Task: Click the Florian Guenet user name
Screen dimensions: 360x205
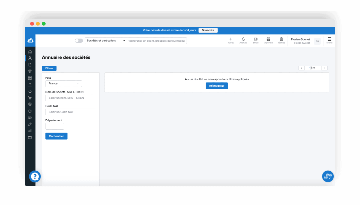Action: click(x=300, y=39)
